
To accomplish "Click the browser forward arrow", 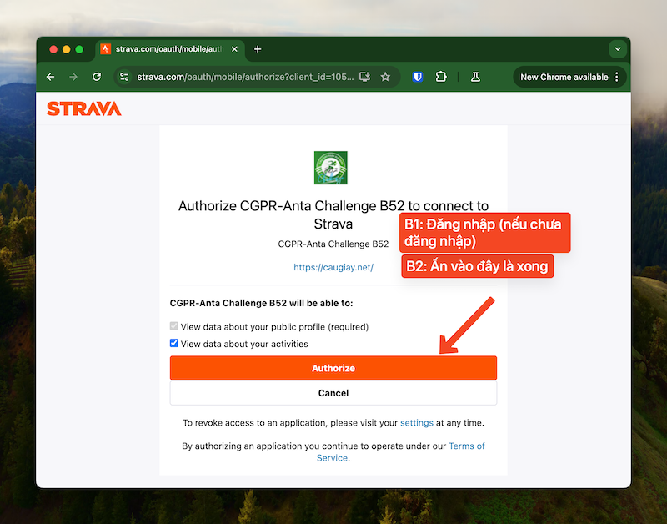I will (x=73, y=77).
